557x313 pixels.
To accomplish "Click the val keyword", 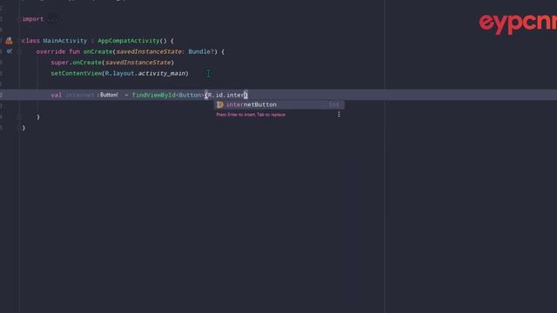I will [56, 95].
